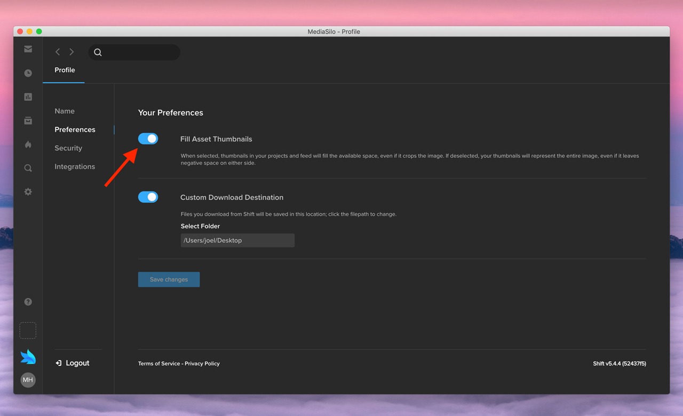Open the settings gear icon
This screenshot has width=683, height=416.
[x=28, y=191]
